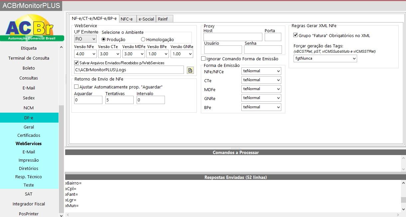Click the xMun= response line
Viewport: 406px width, 217px height.
(72, 205)
